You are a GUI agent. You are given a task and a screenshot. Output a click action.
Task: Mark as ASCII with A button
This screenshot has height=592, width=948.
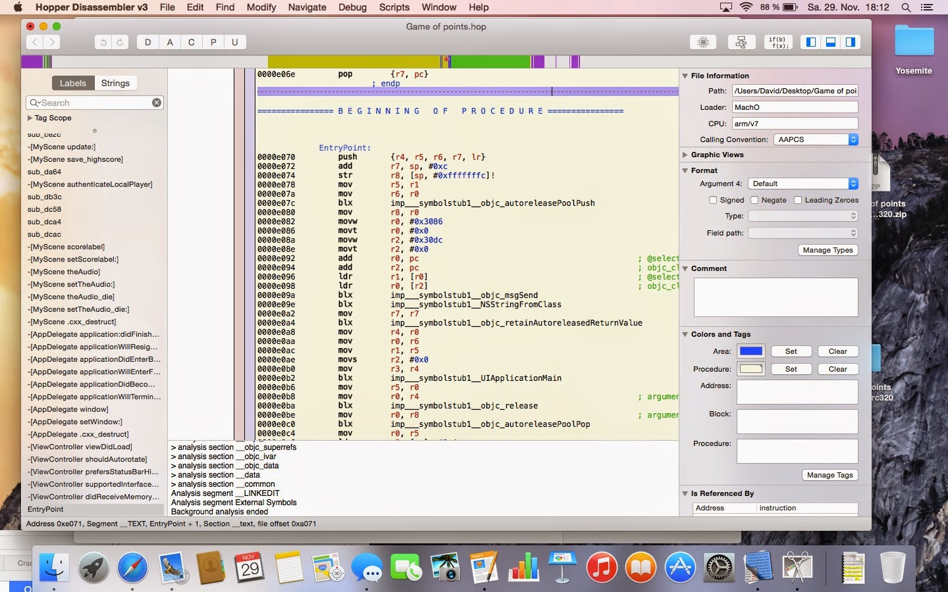pyautogui.click(x=170, y=42)
